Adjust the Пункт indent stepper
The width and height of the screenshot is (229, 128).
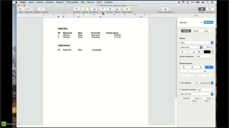point(200,98)
